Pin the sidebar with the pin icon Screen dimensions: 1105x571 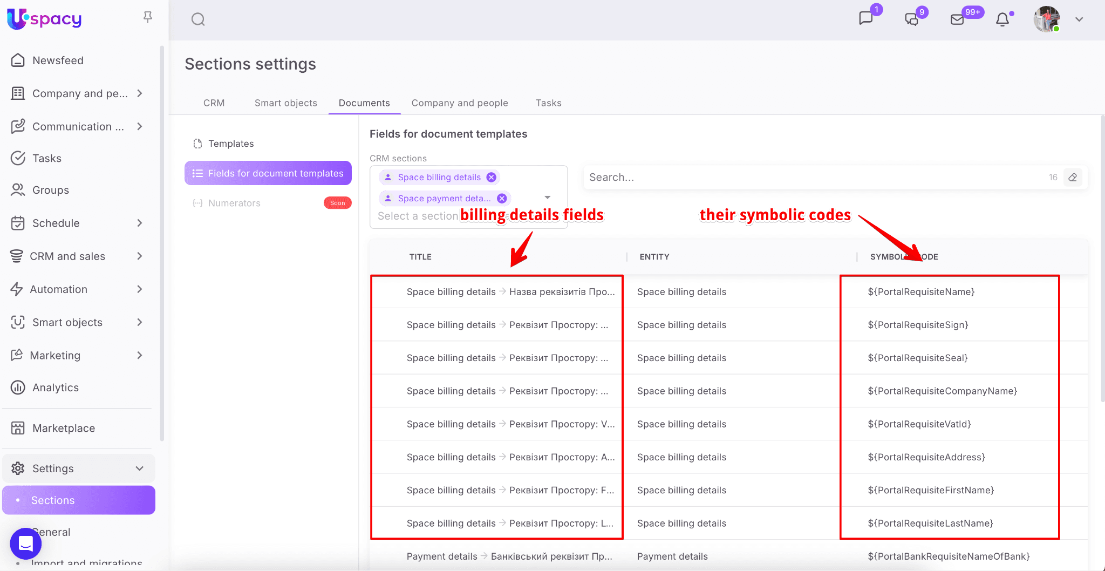click(x=147, y=18)
